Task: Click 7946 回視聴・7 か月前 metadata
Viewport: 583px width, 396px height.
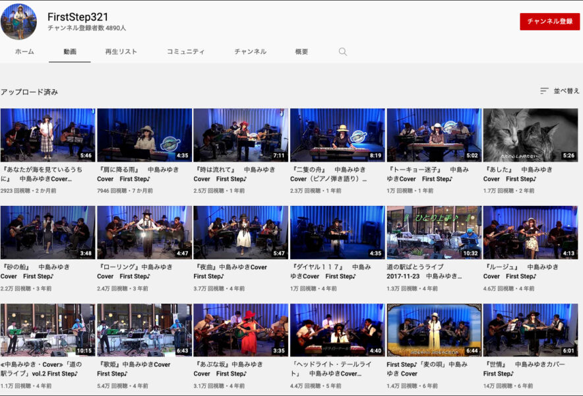Action: coord(125,191)
